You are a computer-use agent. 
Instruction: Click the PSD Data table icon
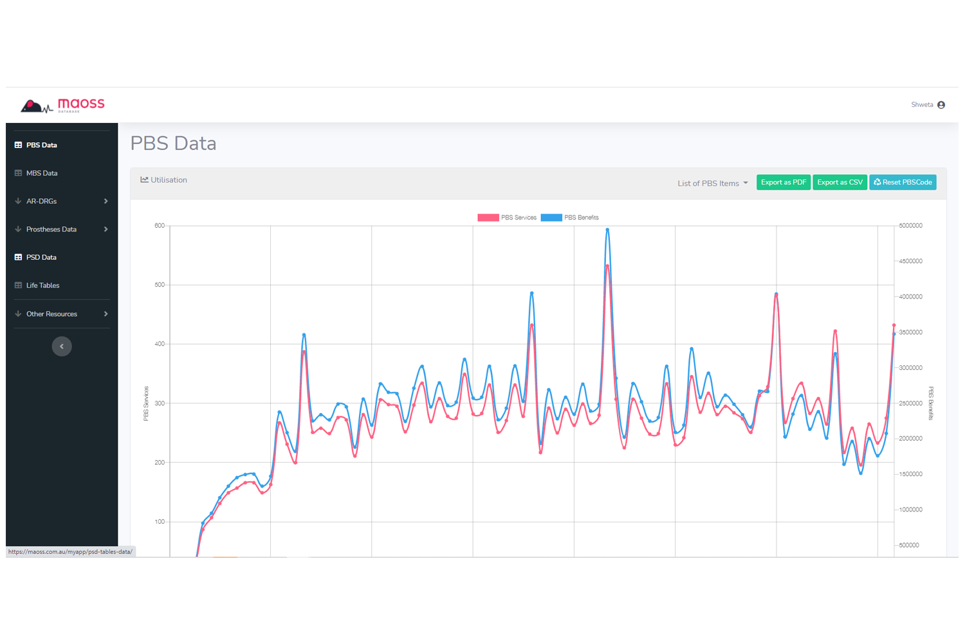click(x=18, y=257)
